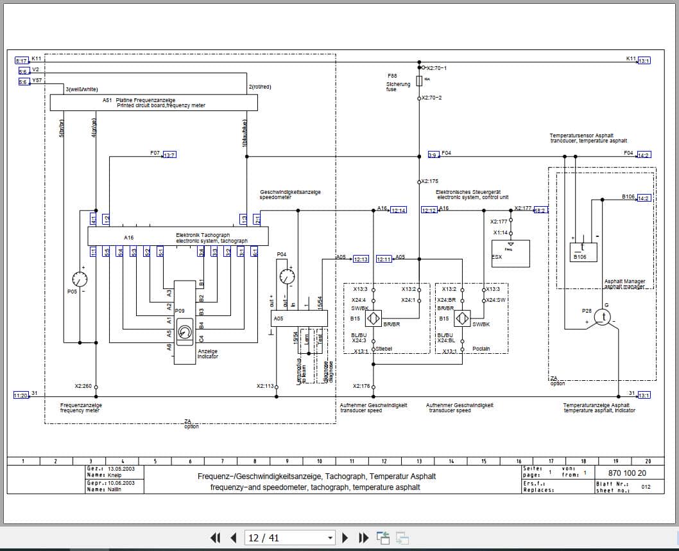Screen dimensions: 679x551
Task: Go to the previous page
Action: (x=234, y=538)
